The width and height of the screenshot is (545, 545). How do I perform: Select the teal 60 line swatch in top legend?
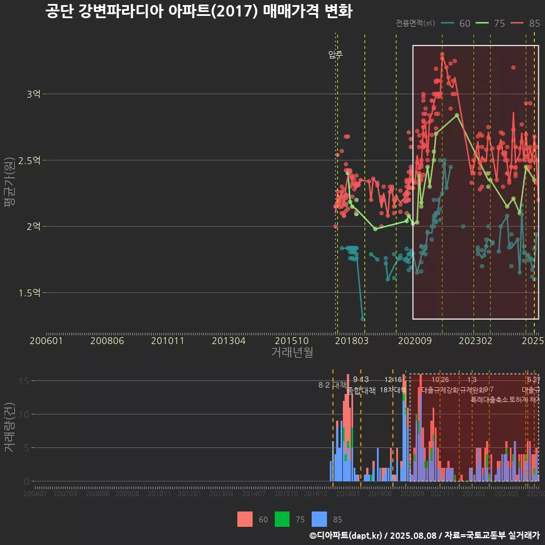[447, 23]
